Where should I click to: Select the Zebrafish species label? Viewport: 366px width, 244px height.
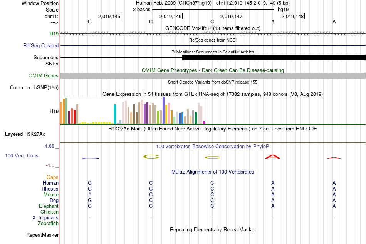(48, 223)
